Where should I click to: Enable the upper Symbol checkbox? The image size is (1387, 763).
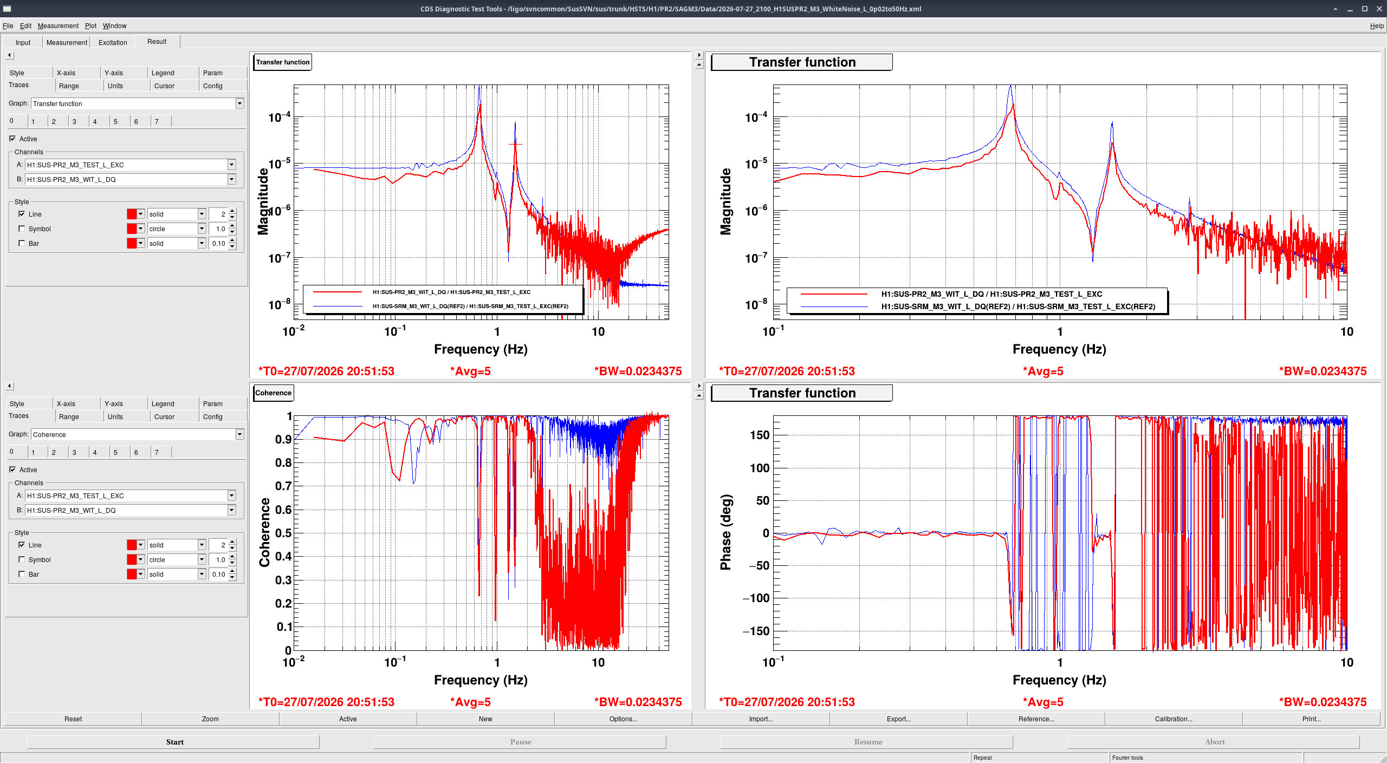(22, 229)
